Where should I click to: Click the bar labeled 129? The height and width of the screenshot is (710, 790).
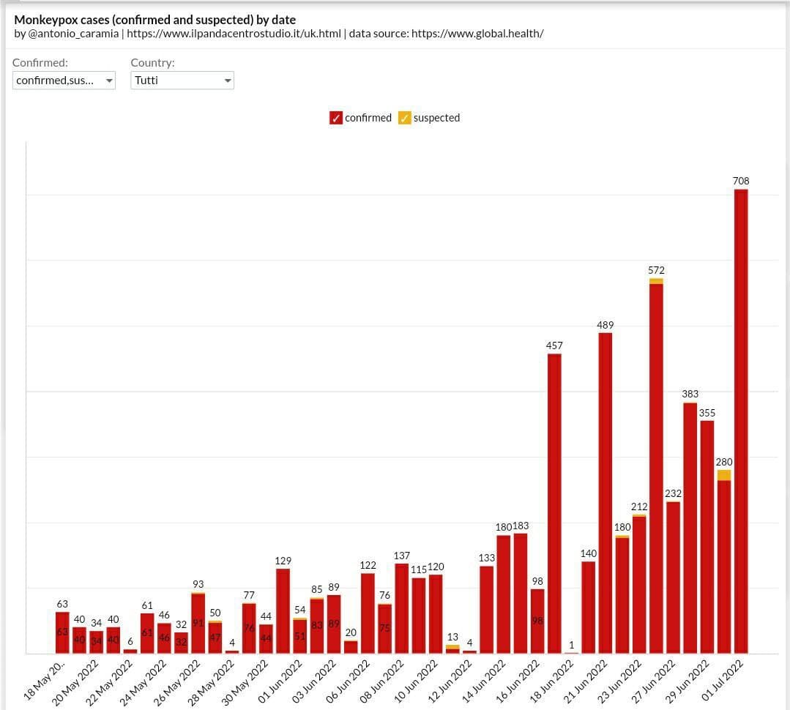tap(283, 610)
